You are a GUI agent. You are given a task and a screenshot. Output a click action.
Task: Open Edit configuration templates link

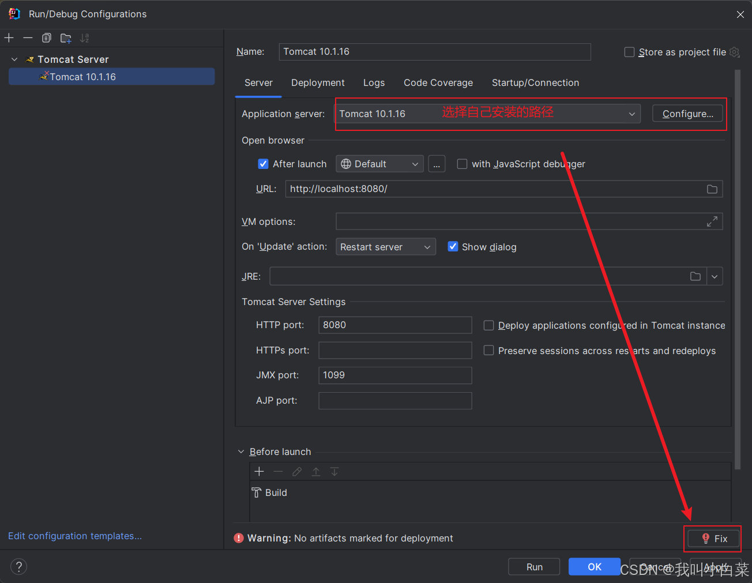(x=75, y=536)
